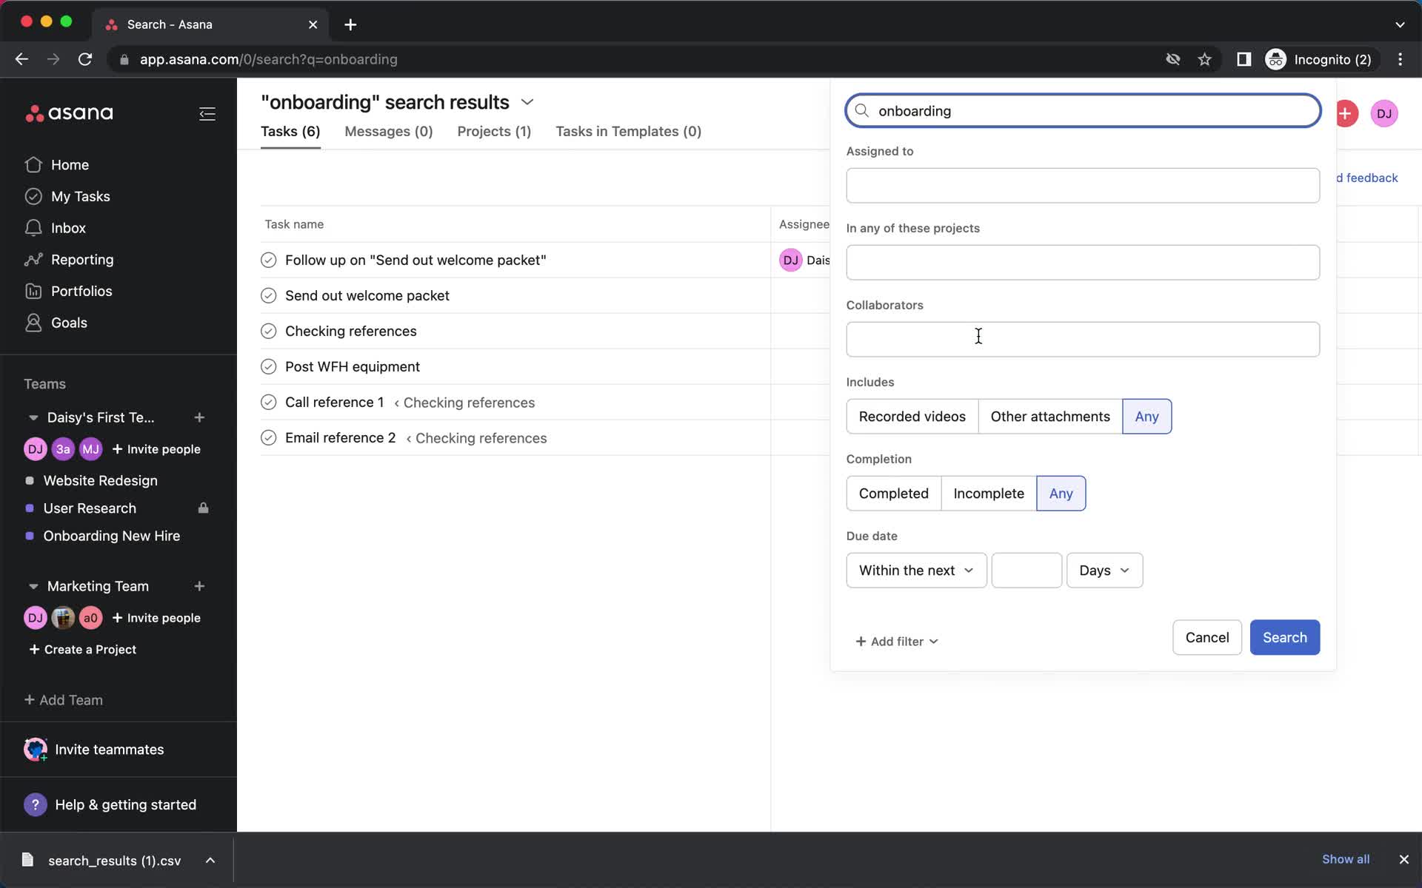This screenshot has height=888, width=1422.
Task: Expand the Due date dropdown selector
Action: (914, 570)
